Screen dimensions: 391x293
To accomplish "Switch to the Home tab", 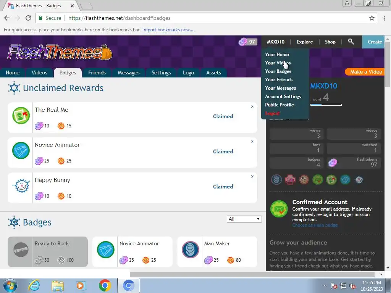I will coord(13,72).
